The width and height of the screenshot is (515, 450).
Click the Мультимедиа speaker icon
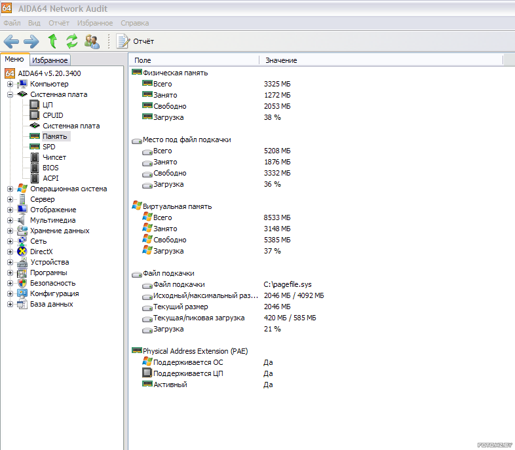click(x=22, y=220)
